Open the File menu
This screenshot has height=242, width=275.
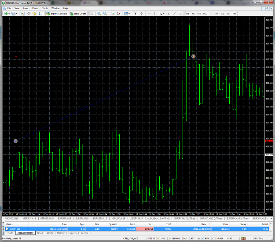[x=9, y=8]
